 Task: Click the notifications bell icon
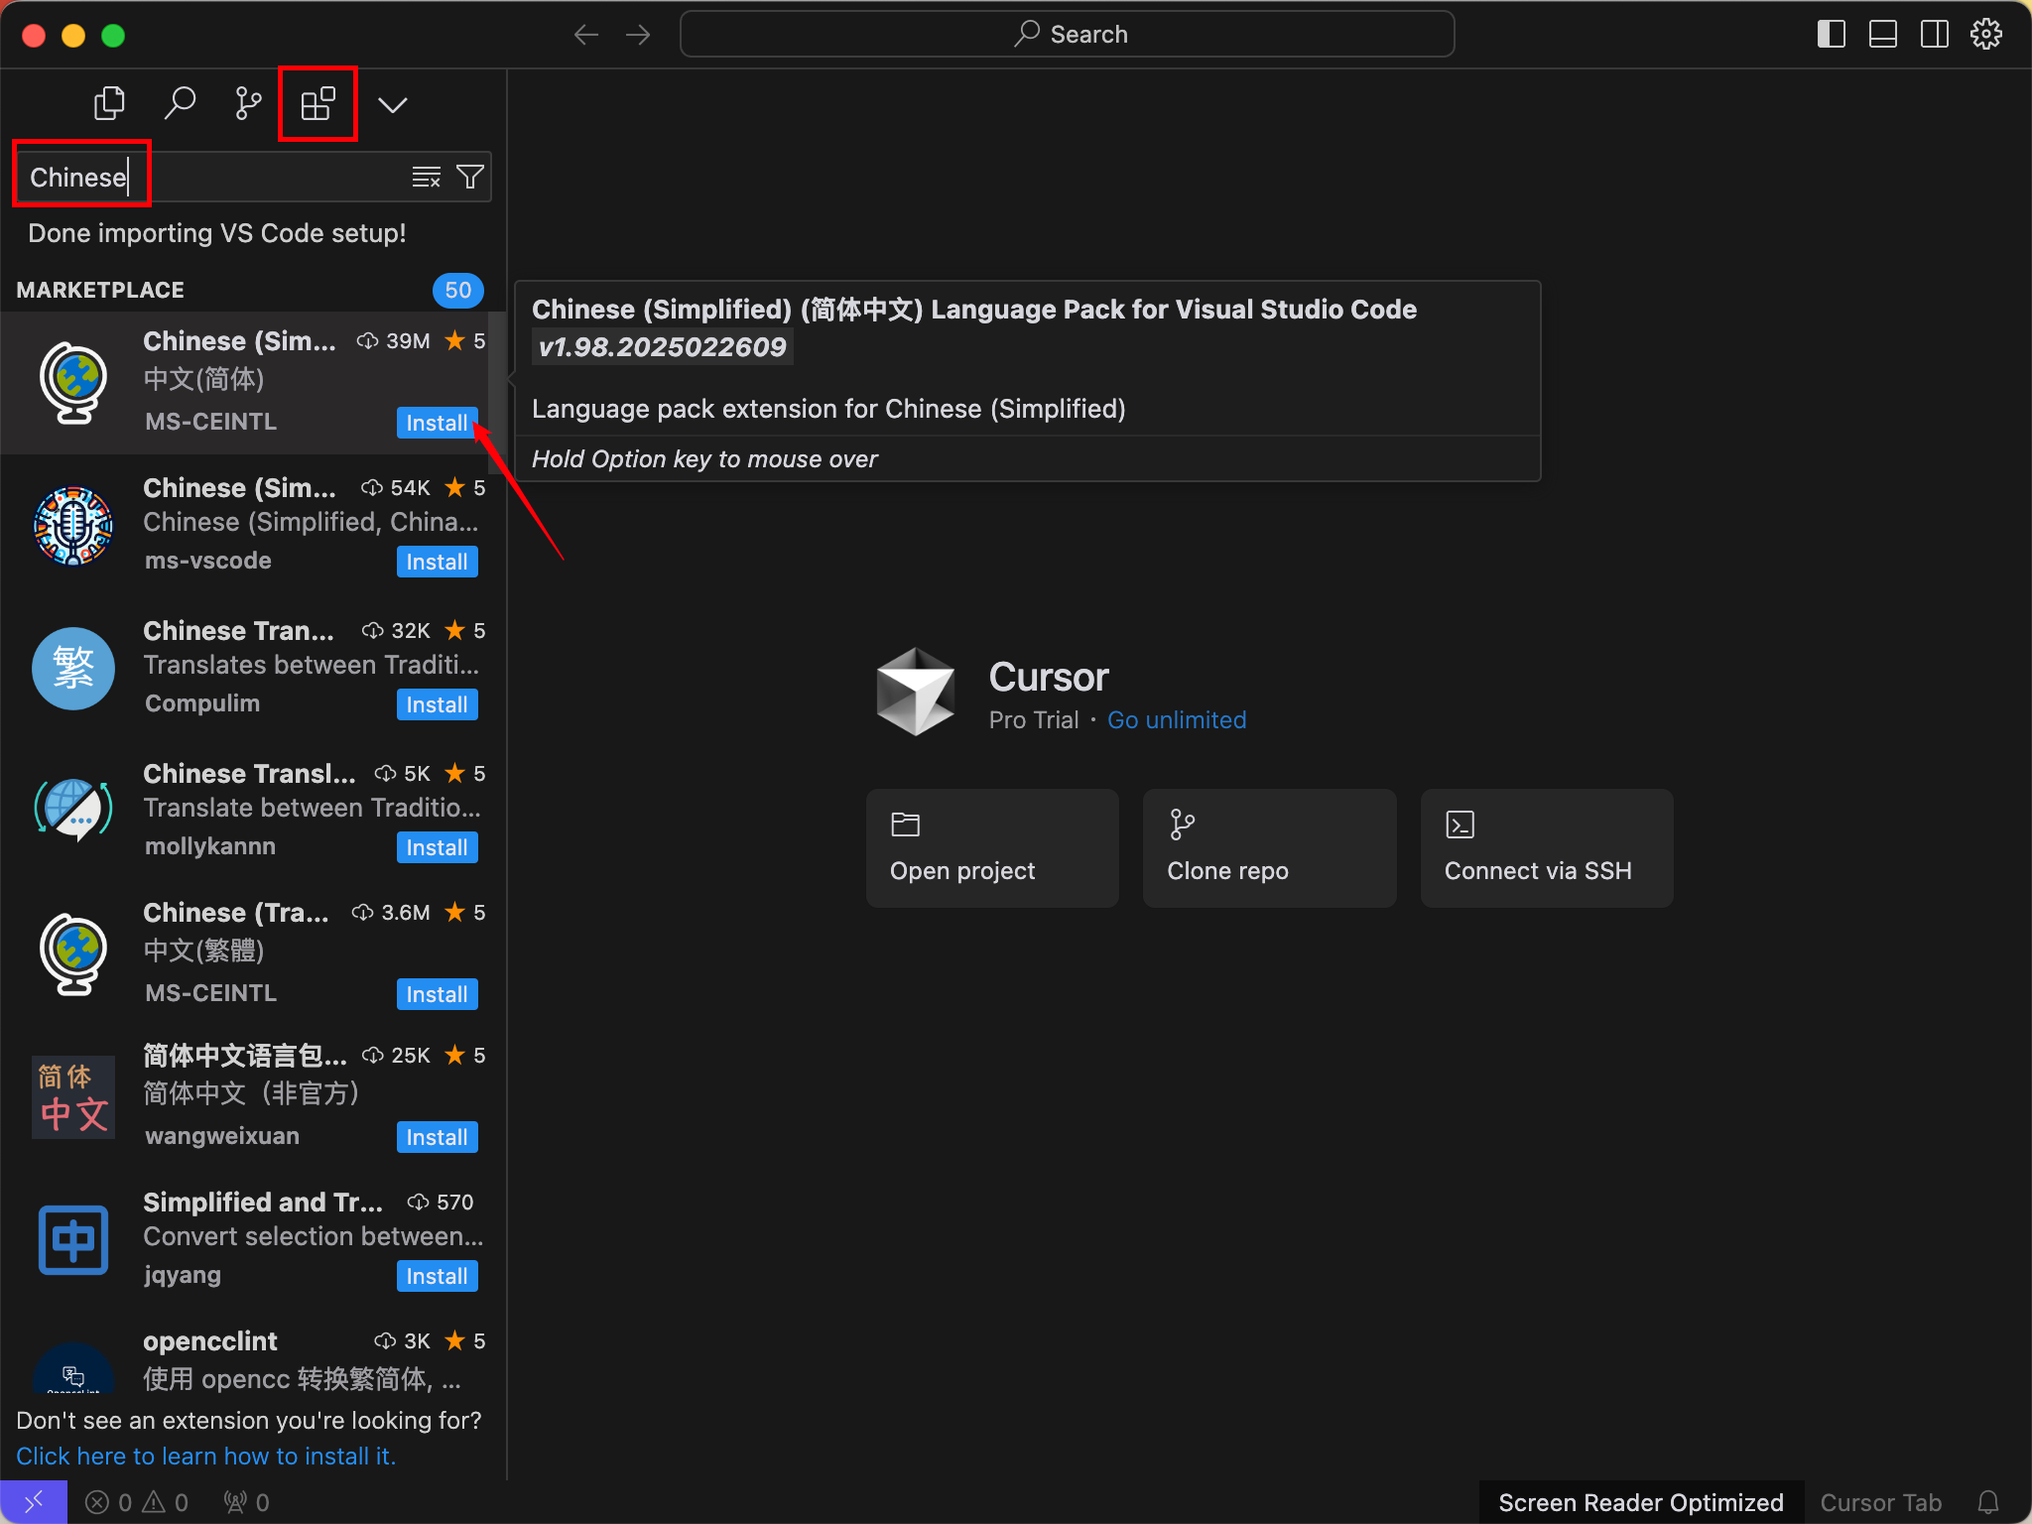1988,1502
